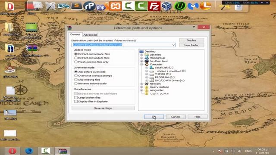276x155 pixels.
Task: Select msvcr100.zip archive on desktop
Action: [31, 50]
